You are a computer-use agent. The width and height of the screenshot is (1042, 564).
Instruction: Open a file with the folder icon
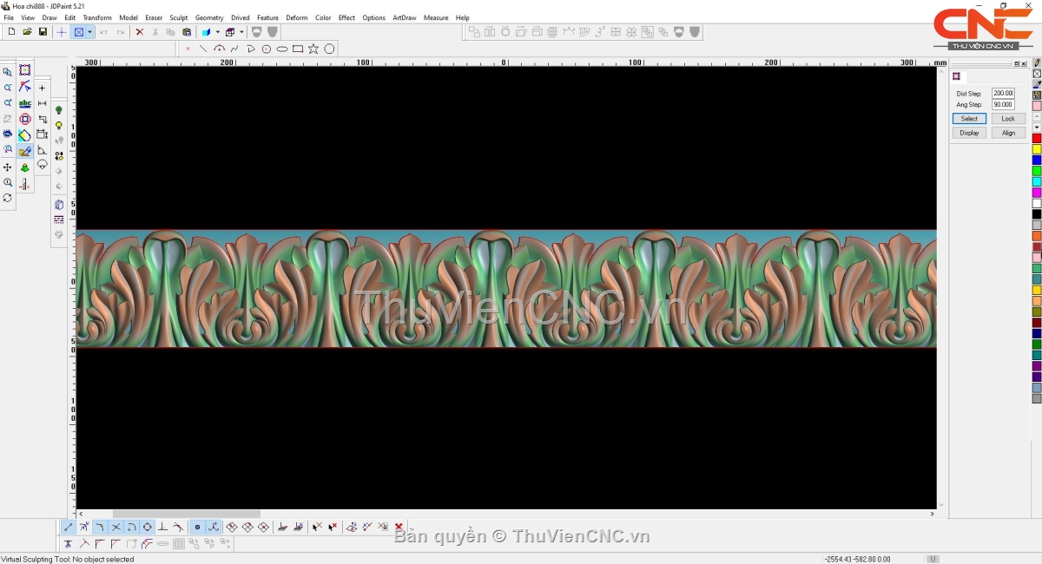27,32
